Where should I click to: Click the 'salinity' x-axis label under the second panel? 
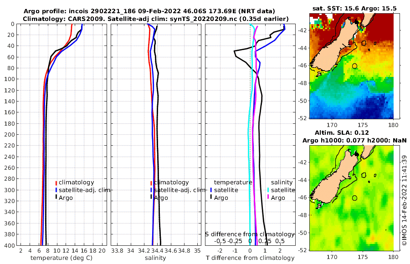click(x=155, y=258)
